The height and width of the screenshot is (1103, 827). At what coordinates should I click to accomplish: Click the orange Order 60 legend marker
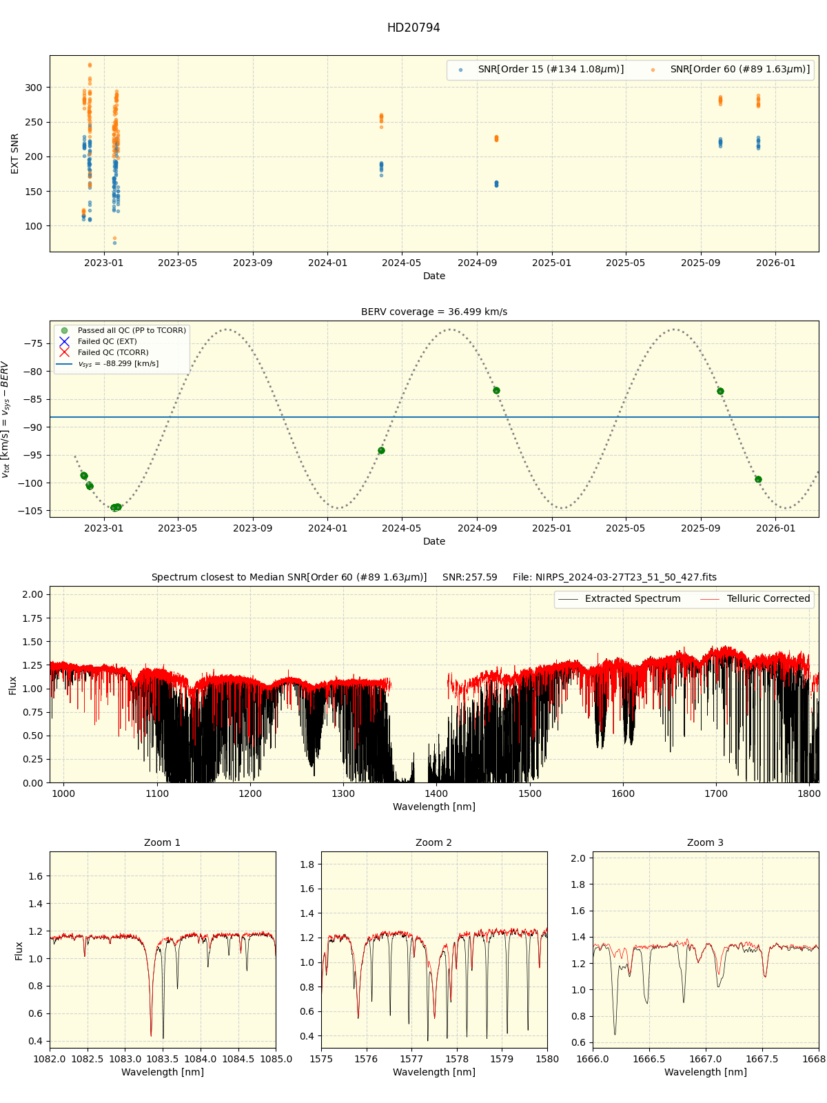pyautogui.click(x=653, y=70)
